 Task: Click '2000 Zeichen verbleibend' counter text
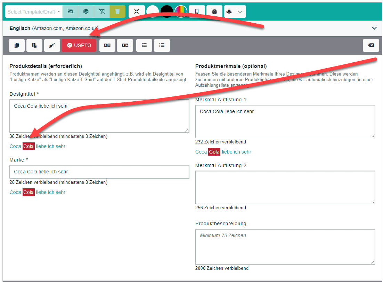[x=222, y=268]
